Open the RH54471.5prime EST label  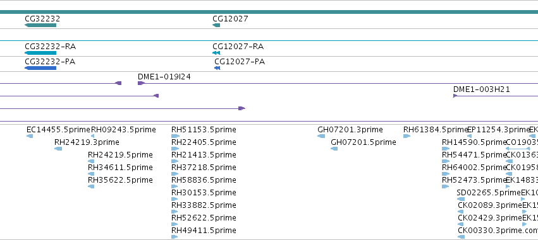[474, 155]
